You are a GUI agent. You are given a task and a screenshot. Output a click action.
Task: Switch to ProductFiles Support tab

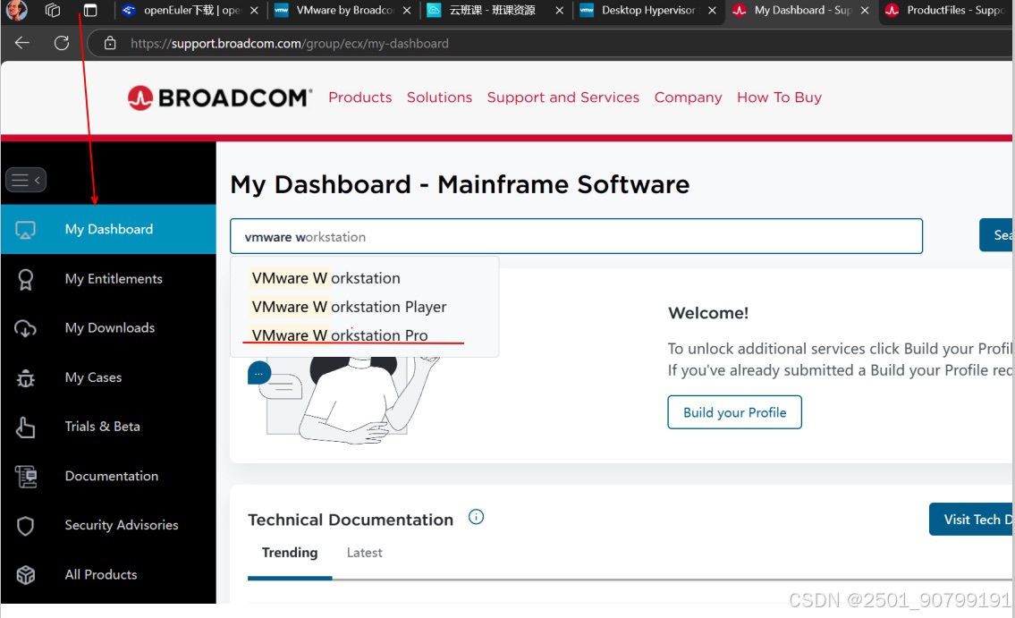(946, 11)
